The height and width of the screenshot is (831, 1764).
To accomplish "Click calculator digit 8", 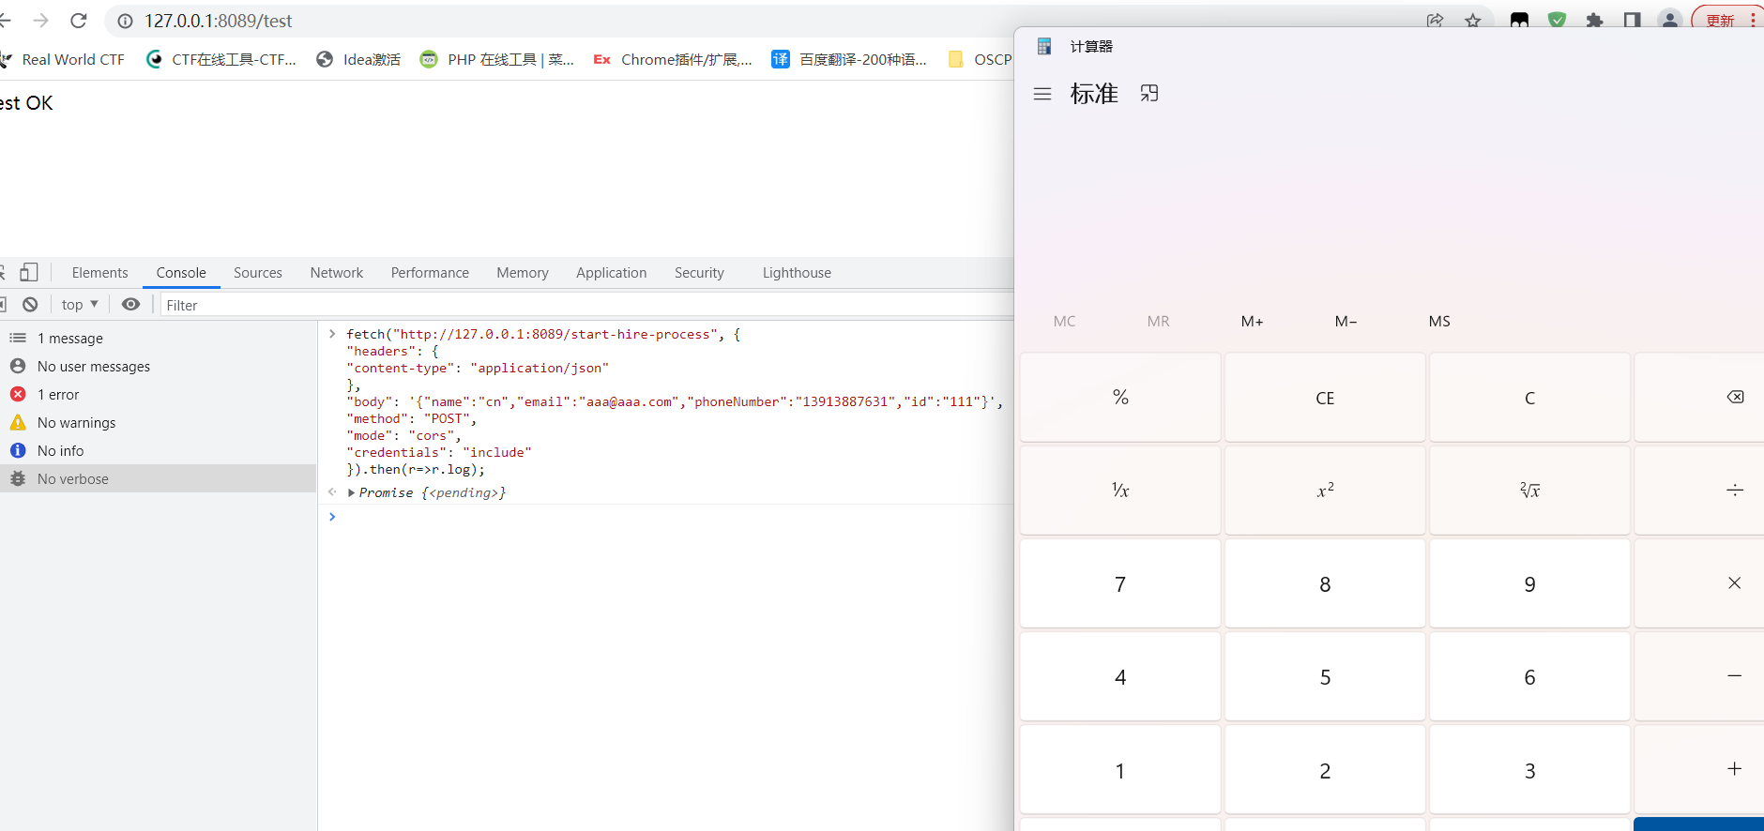I will point(1325,583).
